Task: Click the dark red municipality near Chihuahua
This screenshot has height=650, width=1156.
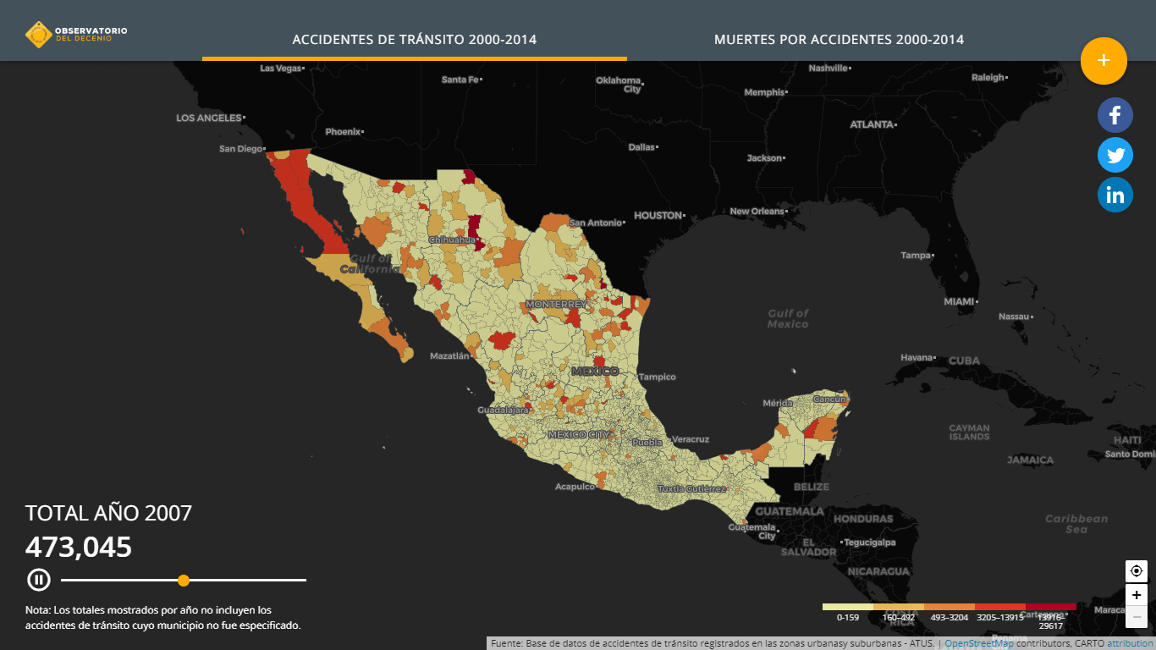Action: click(475, 230)
